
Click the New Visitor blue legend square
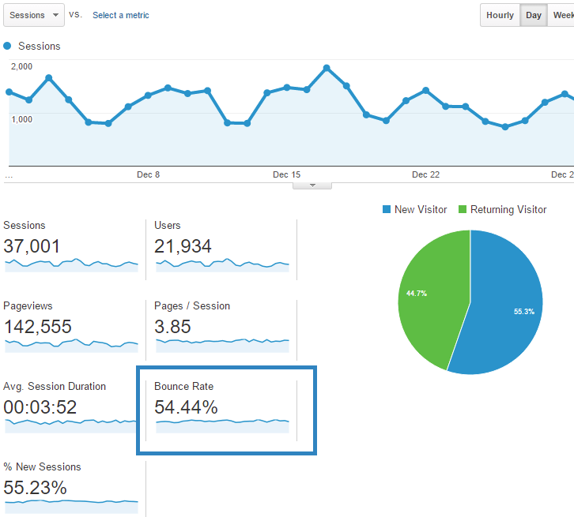(x=387, y=210)
